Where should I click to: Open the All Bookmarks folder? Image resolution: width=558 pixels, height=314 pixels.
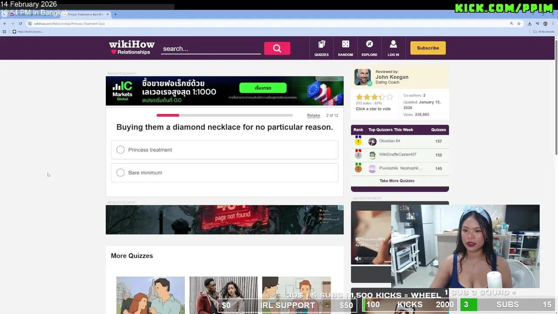[x=544, y=32]
